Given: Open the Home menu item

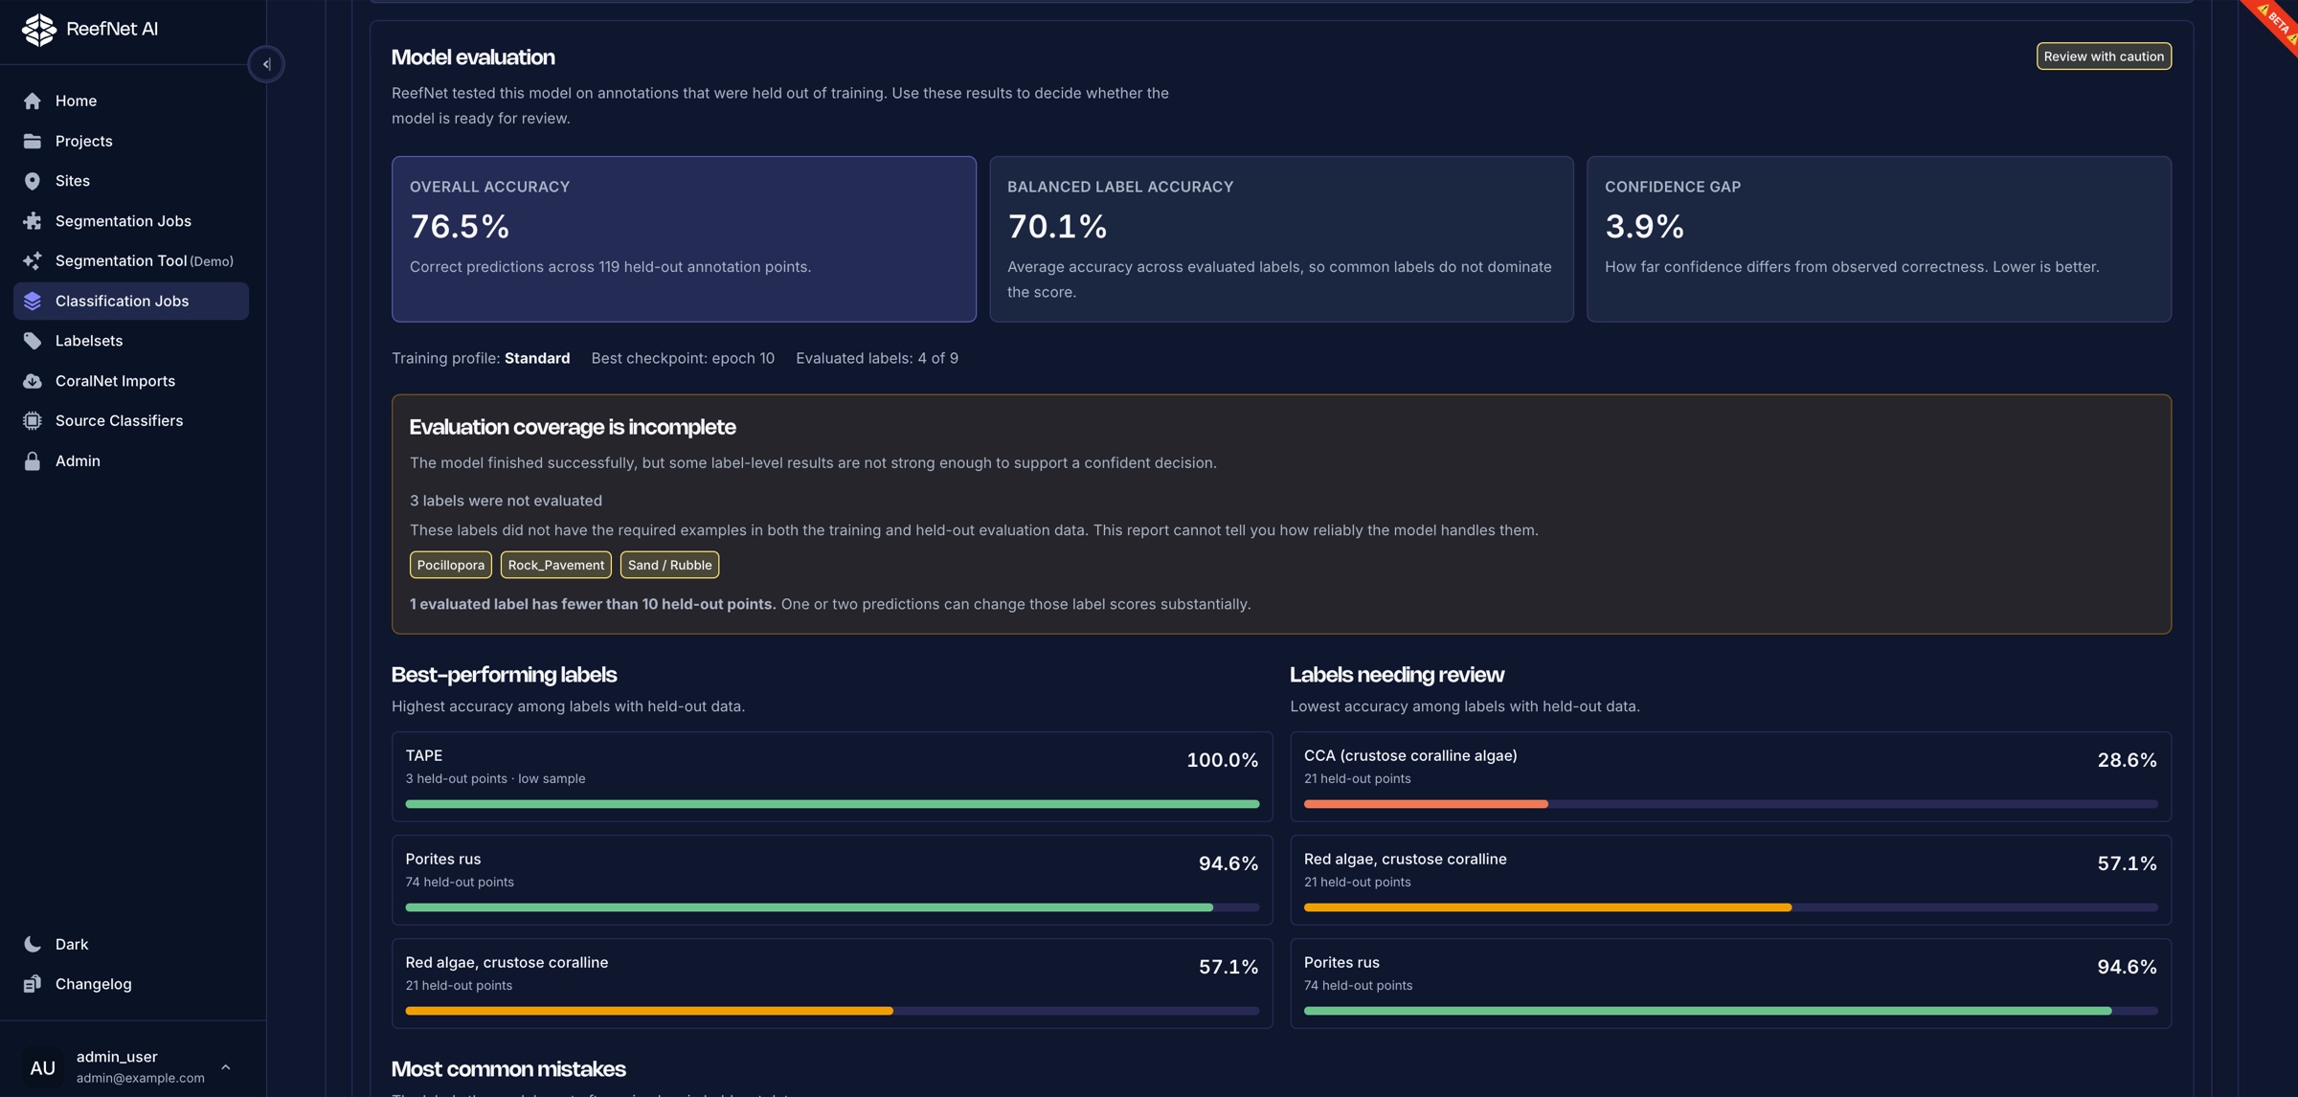Looking at the screenshot, I should click(131, 101).
